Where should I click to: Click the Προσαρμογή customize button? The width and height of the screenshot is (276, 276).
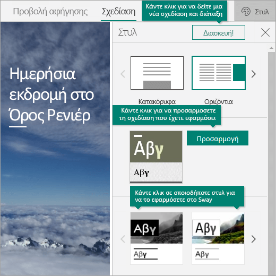218,139
